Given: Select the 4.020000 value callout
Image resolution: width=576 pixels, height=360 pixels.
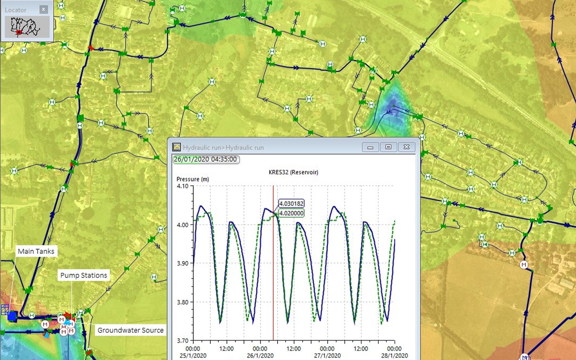Looking at the screenshot, I should 291,213.
